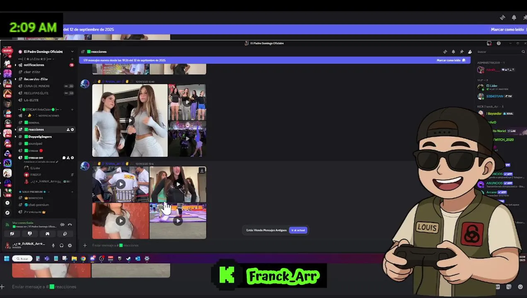
Task: Open the BENEFICIOS channel
Action: point(46,198)
